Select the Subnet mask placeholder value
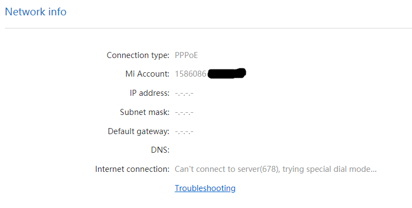This screenshot has height=208, width=412. coord(184,113)
